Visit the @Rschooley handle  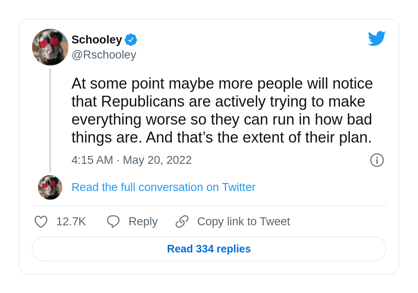tap(104, 55)
